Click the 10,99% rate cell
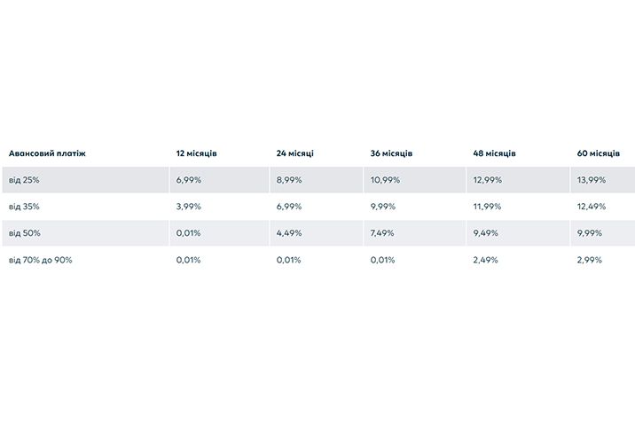This screenshot has width=635, height=423. click(x=385, y=180)
